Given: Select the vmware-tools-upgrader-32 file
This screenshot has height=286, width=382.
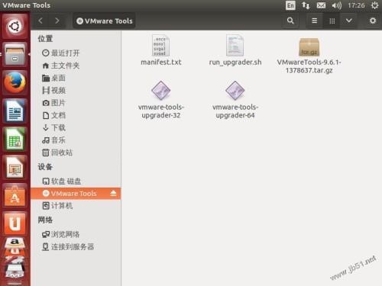Looking at the screenshot, I should [161, 100].
